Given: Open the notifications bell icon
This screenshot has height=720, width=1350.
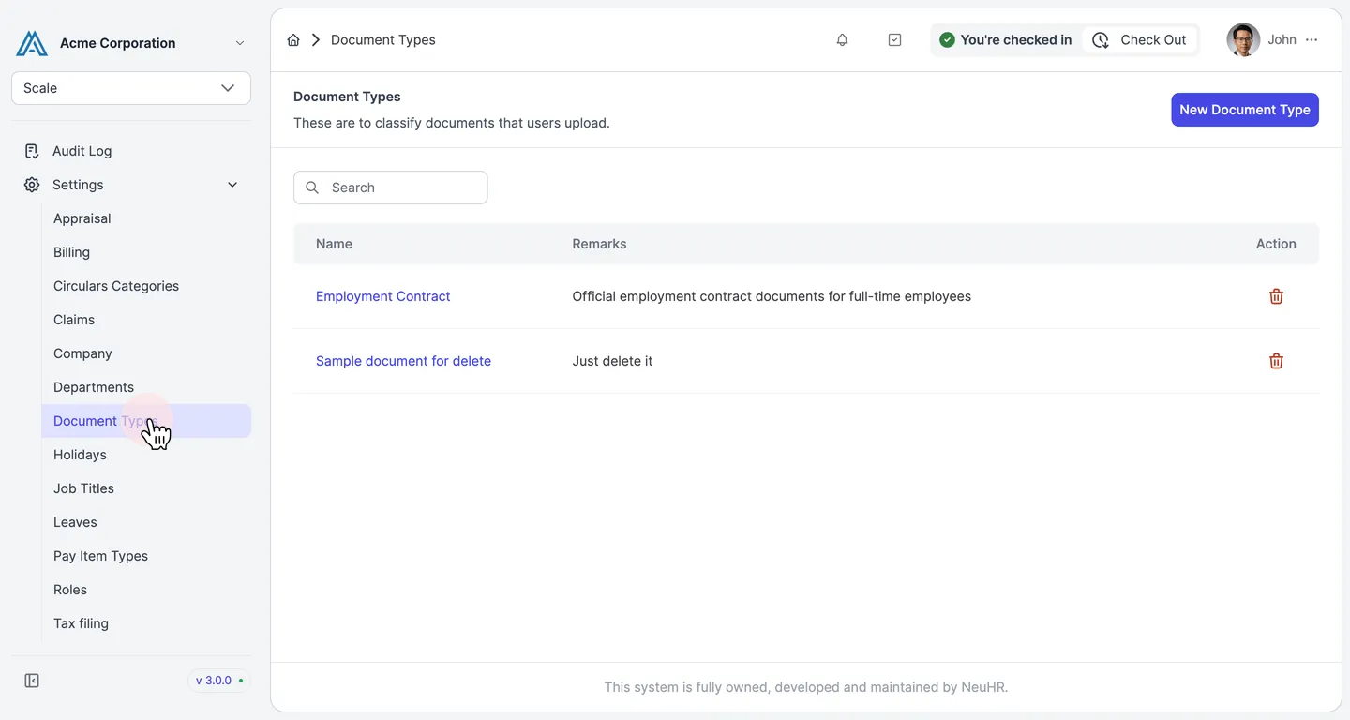Looking at the screenshot, I should coord(842,40).
